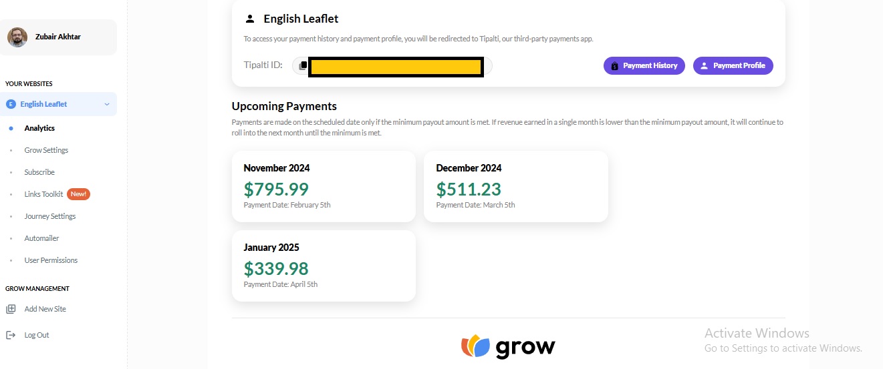Screen dimensions: 883x369
Task: Click the blue E site badge icon
Action: (x=11, y=104)
